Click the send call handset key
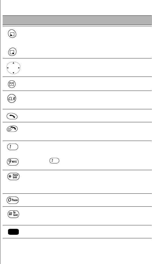The width and height of the screenshot is (152, 264). pos(12,116)
